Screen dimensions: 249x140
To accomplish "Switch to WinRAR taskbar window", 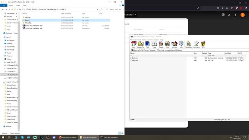I will pos(110,137).
